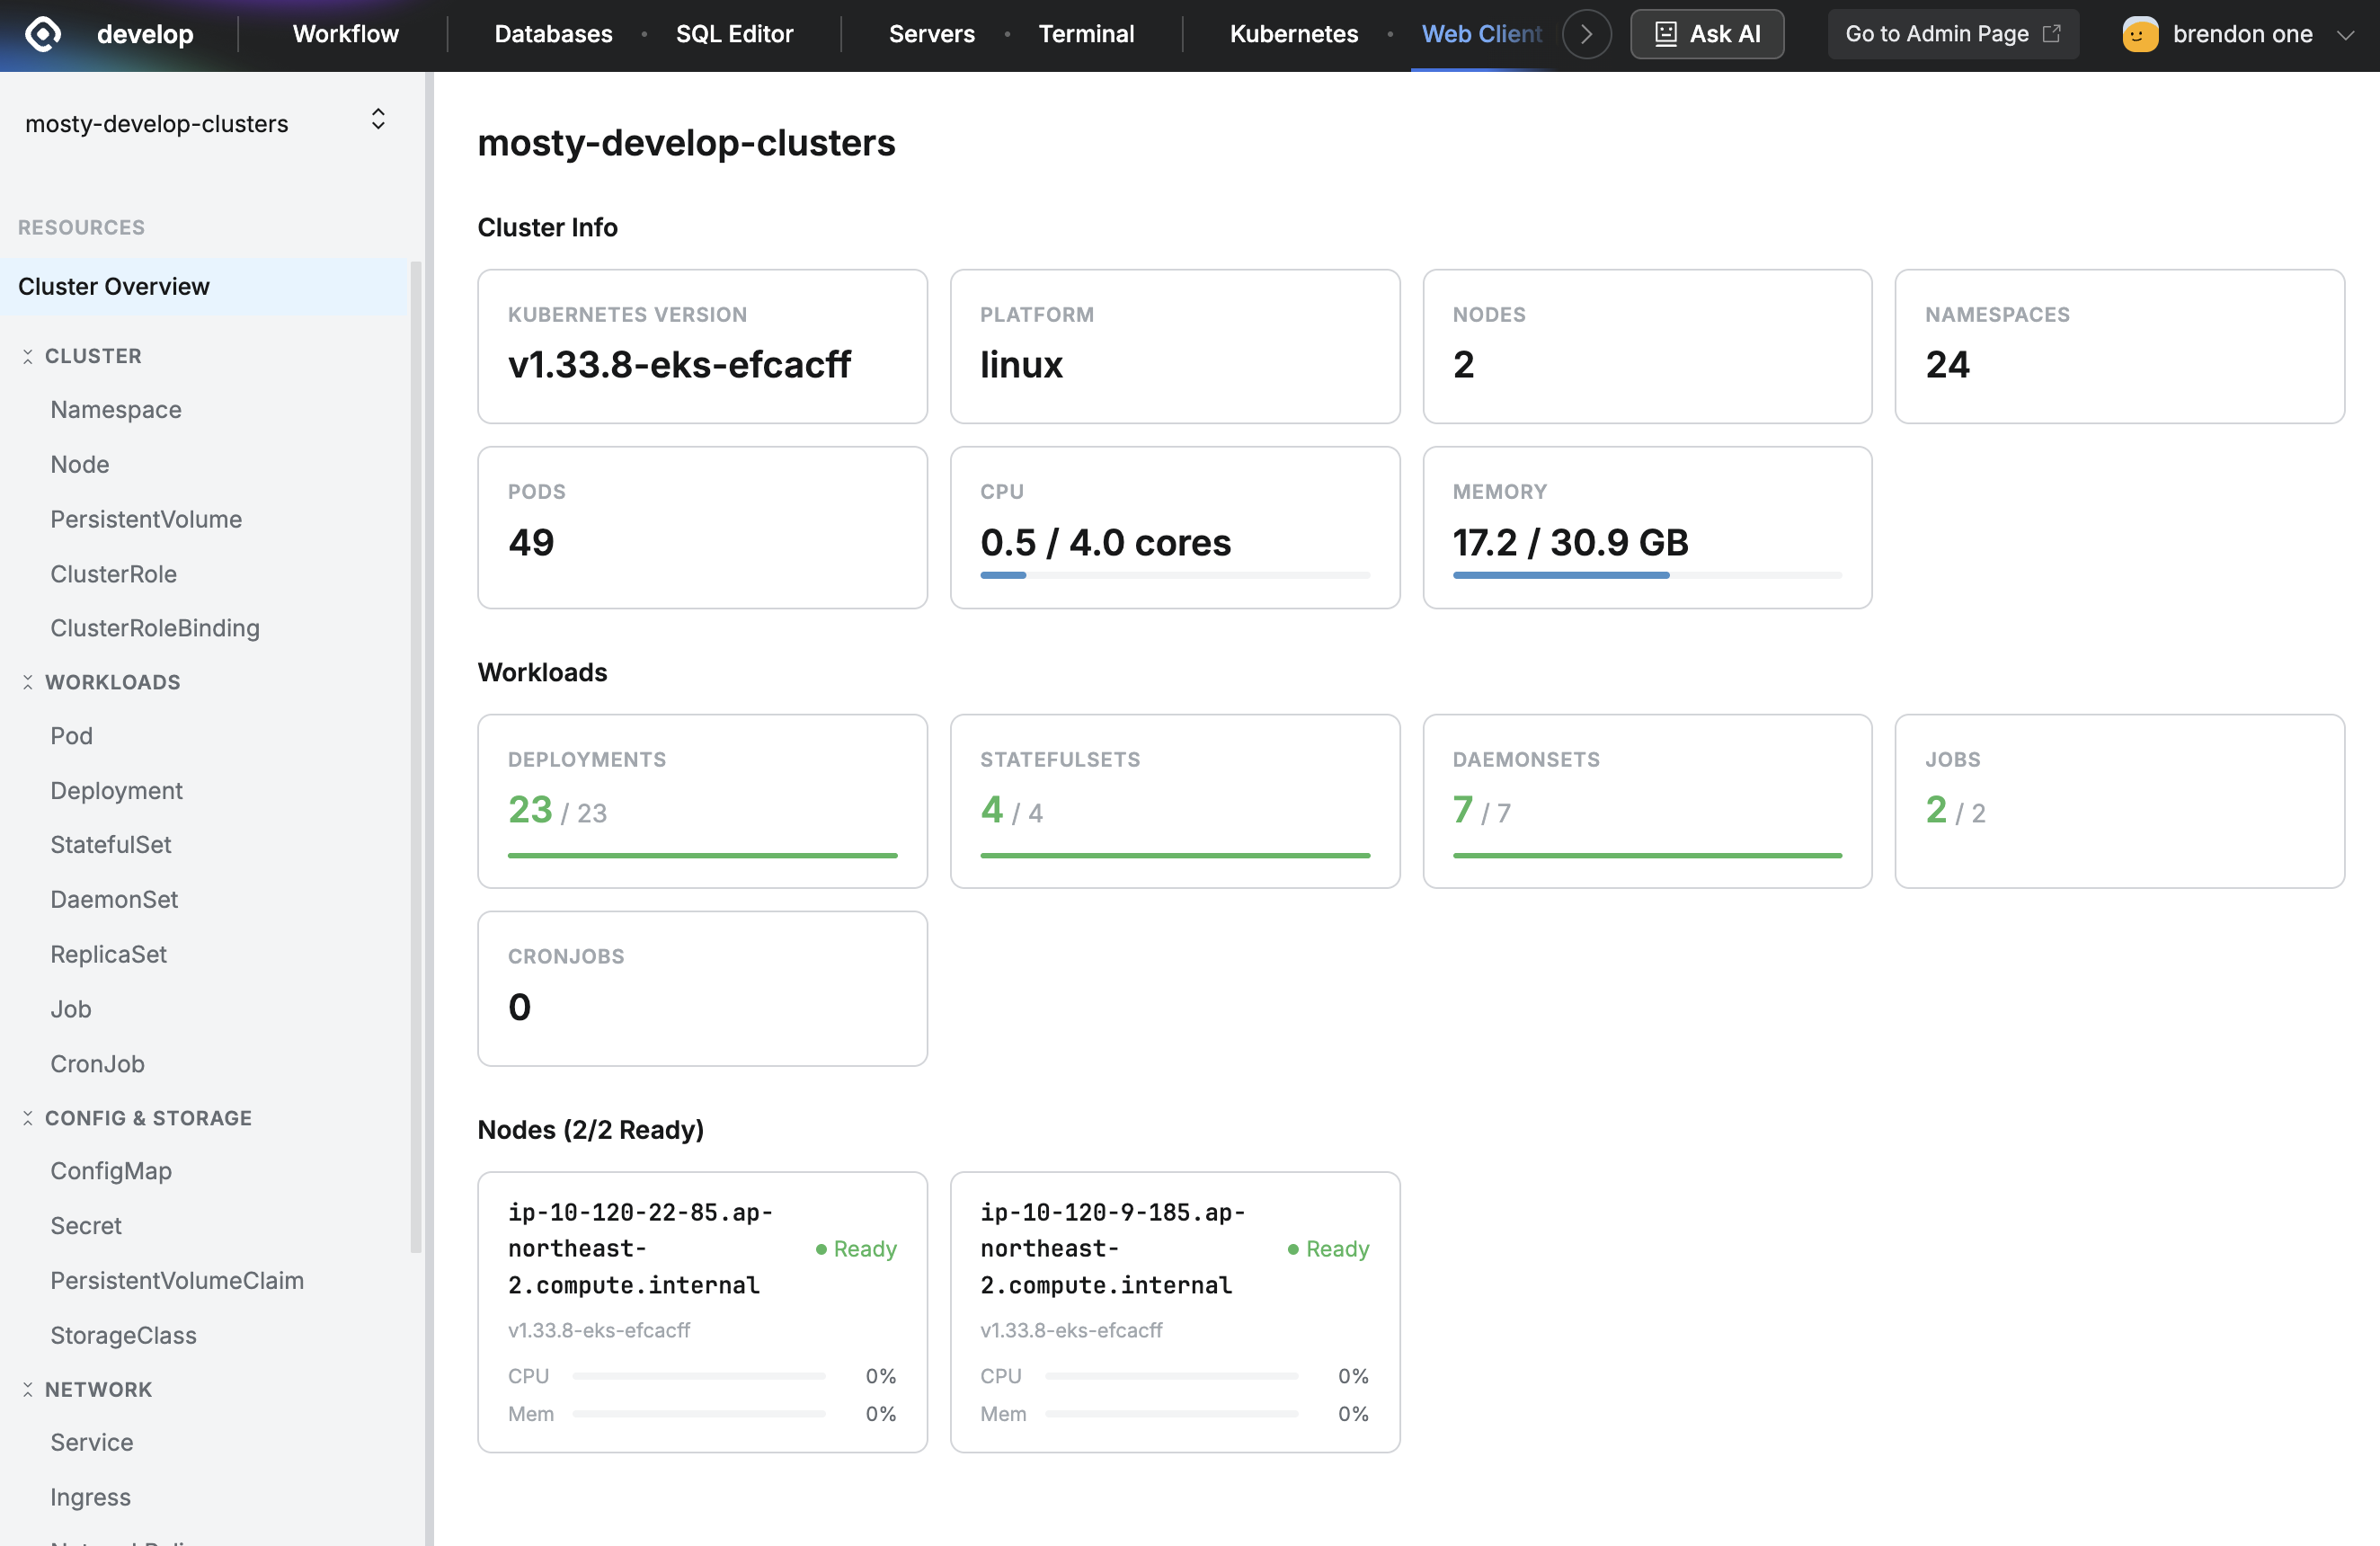Image resolution: width=2380 pixels, height=1546 pixels.
Task: Select the Web Client tab
Action: coord(1481,34)
